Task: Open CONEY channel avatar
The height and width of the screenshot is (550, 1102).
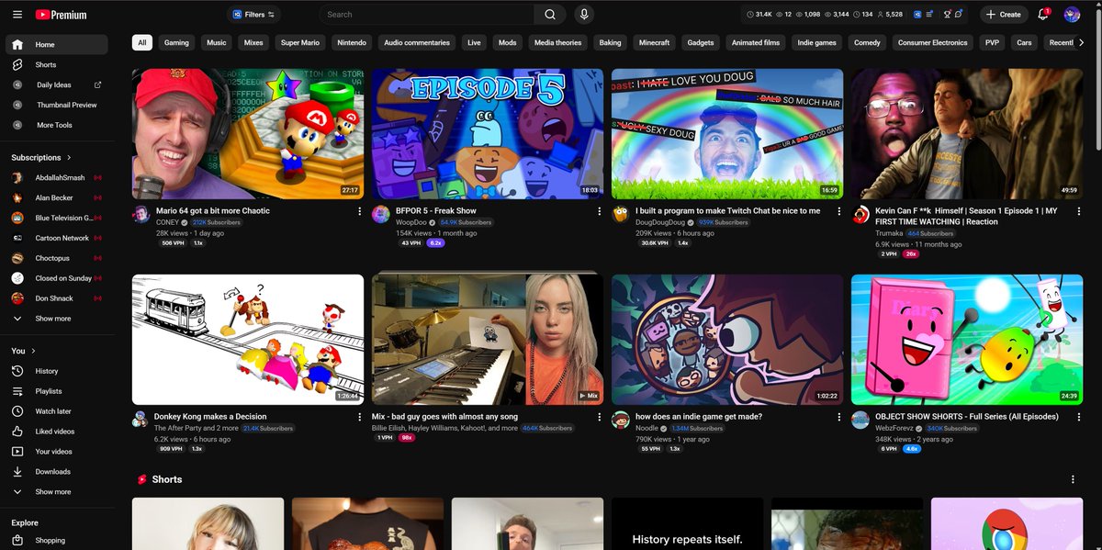Action: (x=141, y=215)
